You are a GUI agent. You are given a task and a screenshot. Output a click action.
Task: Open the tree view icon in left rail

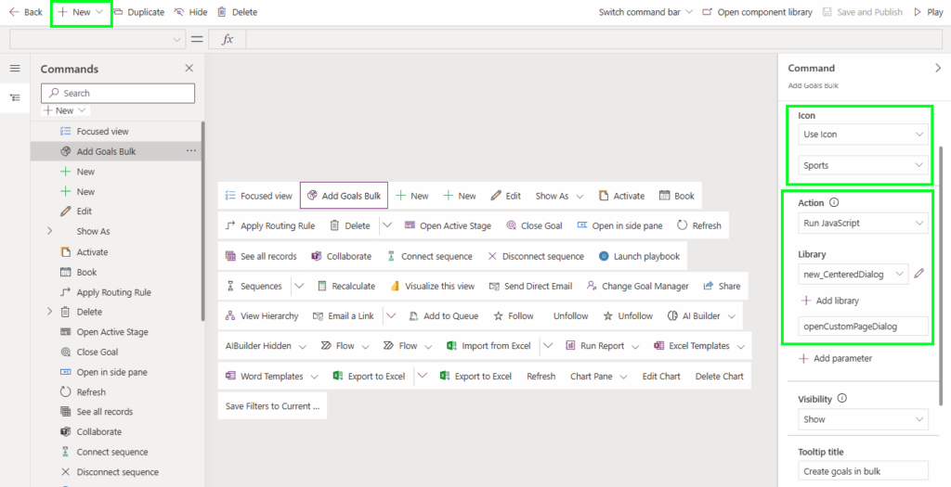(x=15, y=97)
